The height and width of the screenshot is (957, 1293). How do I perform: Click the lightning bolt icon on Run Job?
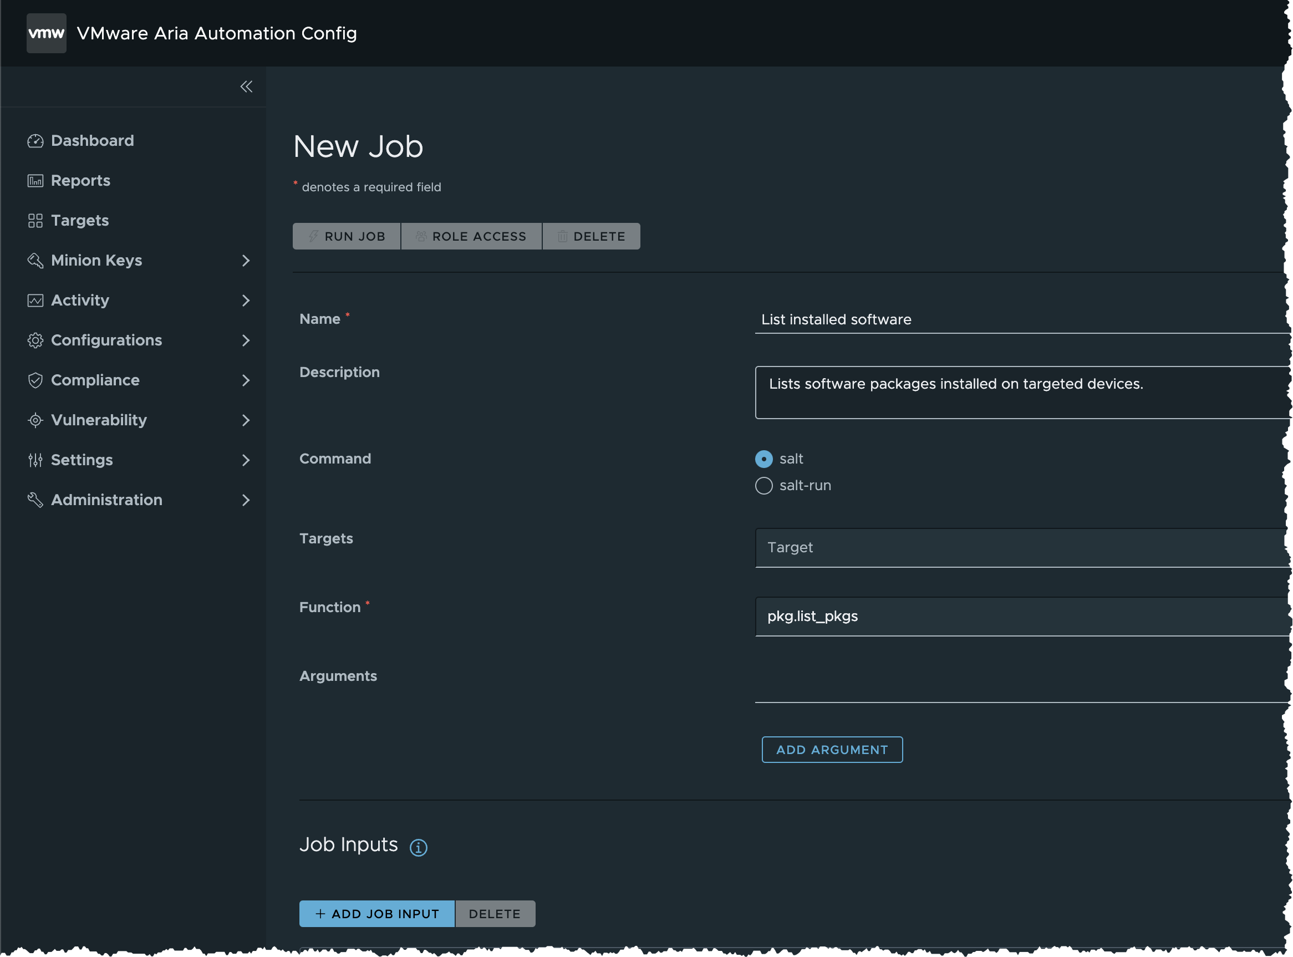313,236
